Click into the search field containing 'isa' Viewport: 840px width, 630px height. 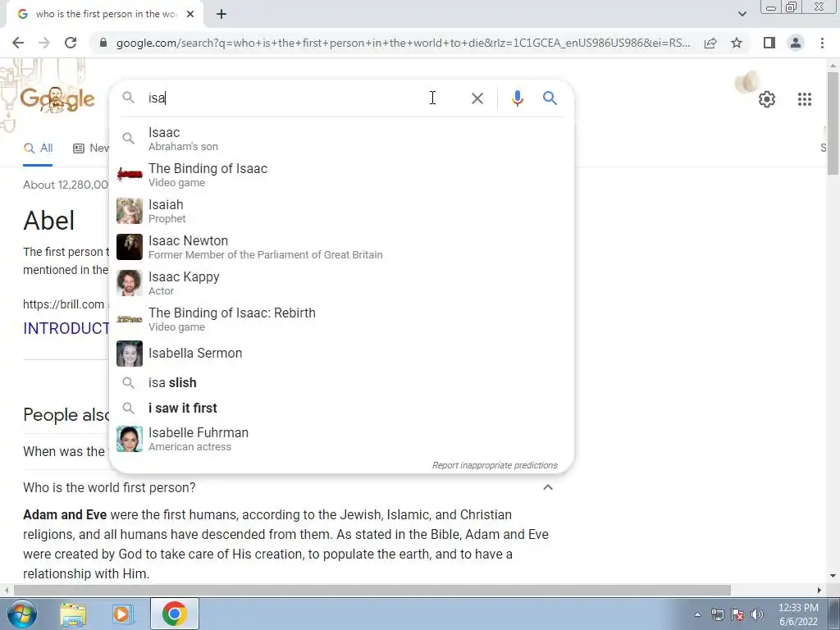pyautogui.click(x=290, y=98)
